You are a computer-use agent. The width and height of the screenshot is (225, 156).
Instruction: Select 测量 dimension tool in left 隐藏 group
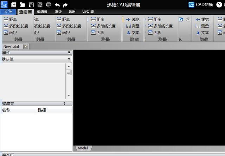pos(133,26)
